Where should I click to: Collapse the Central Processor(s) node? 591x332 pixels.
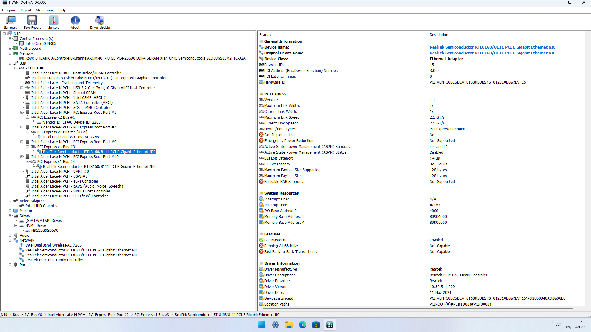click(x=10, y=39)
